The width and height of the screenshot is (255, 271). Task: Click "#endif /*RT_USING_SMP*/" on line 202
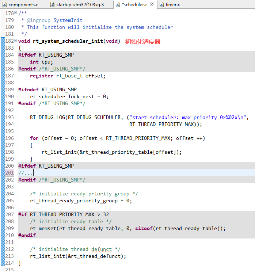[52, 180]
